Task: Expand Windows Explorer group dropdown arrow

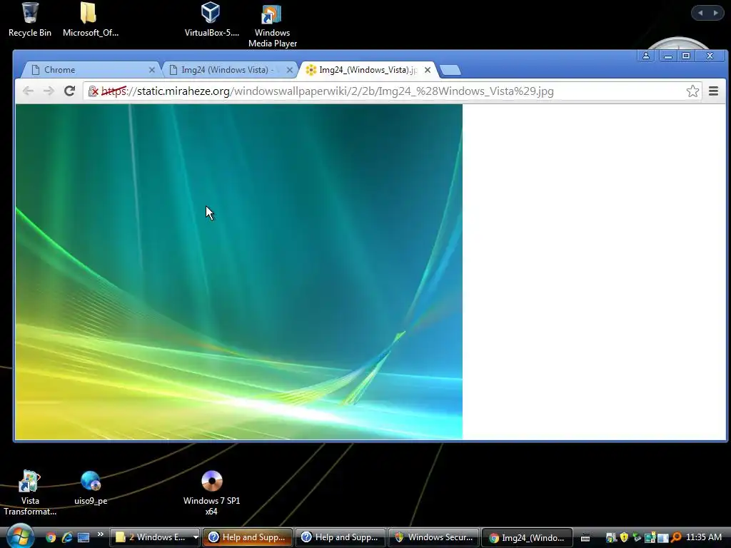Action: point(196,537)
